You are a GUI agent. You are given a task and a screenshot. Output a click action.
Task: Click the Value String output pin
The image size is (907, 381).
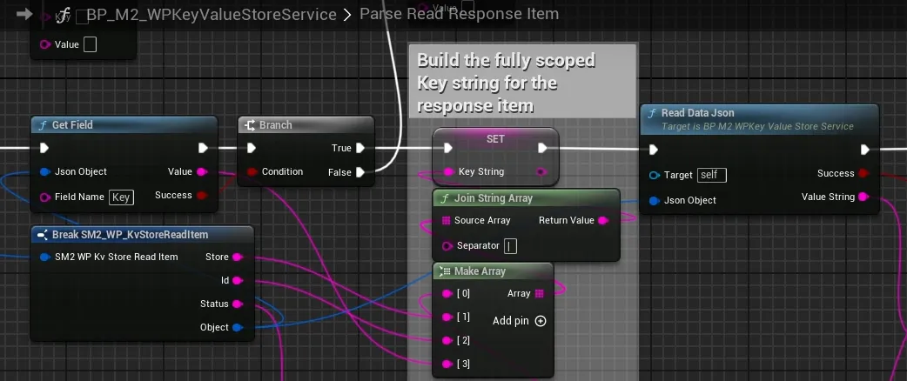point(863,197)
